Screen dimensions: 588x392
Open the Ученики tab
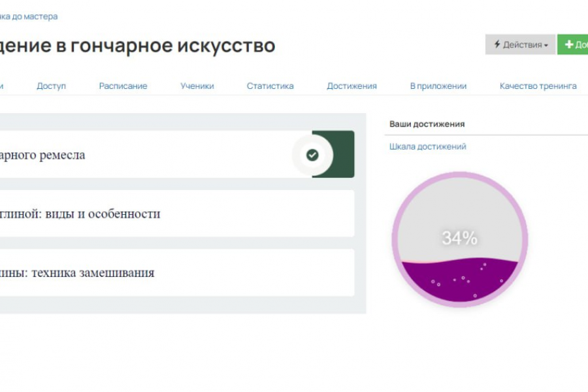[x=197, y=86]
